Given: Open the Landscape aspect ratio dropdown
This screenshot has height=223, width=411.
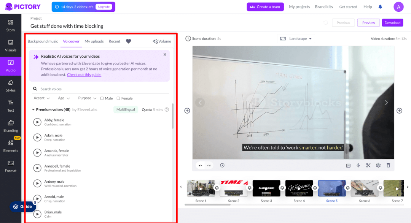Looking at the screenshot, I should (296, 39).
